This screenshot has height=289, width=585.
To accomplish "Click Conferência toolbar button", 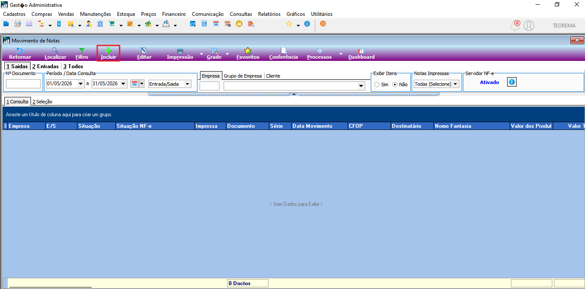I will pyautogui.click(x=283, y=54).
